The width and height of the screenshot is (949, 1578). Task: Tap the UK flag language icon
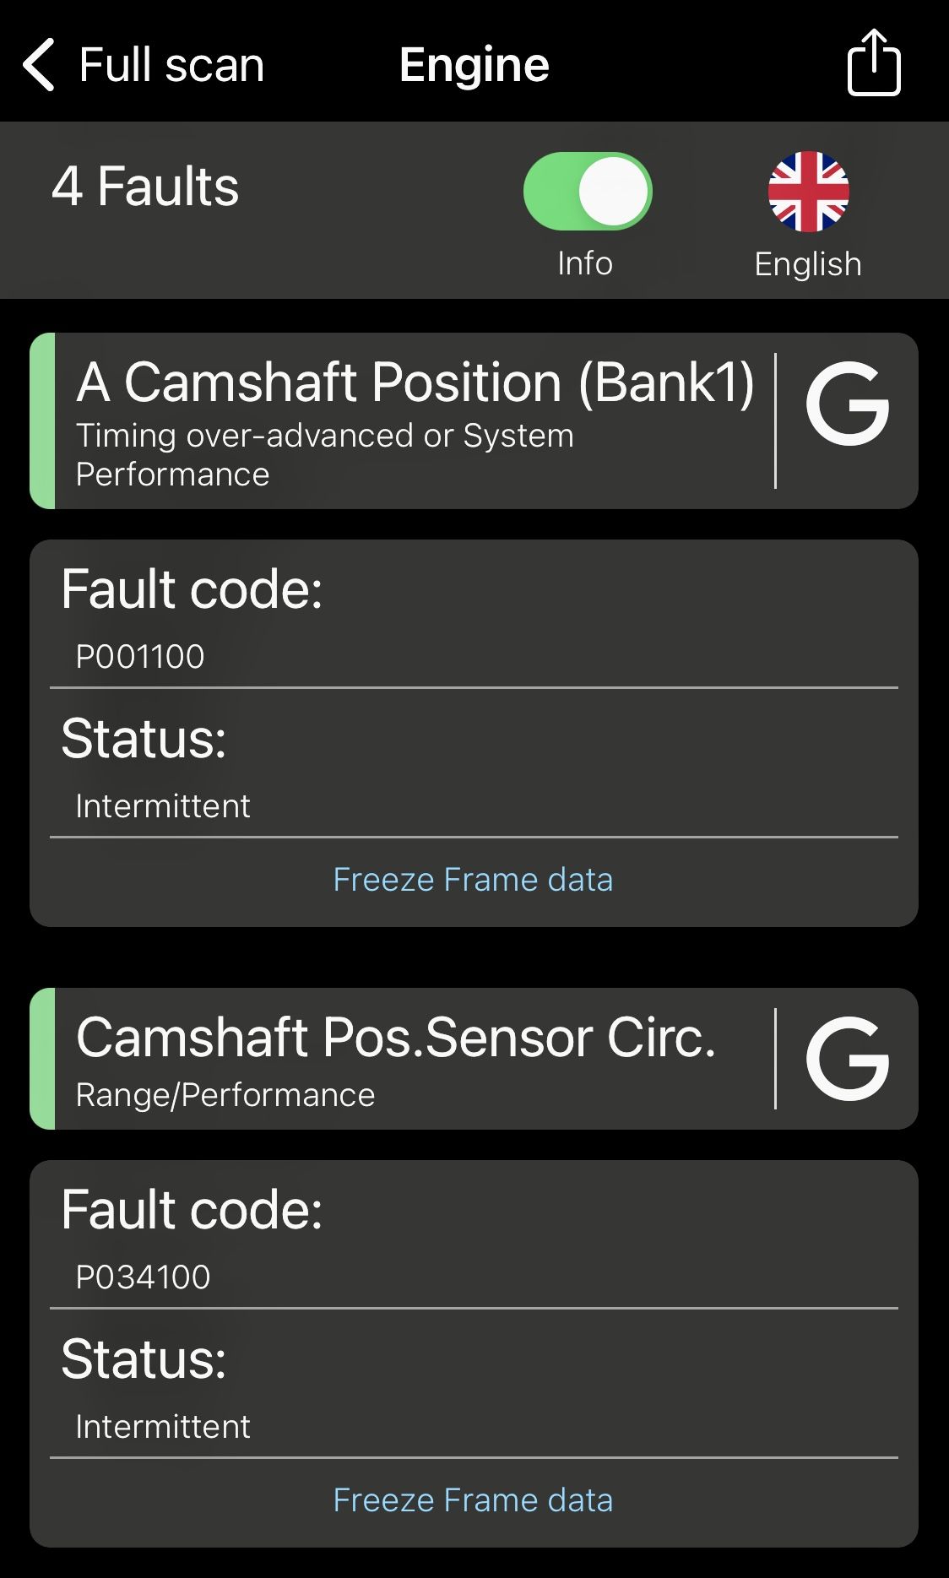pos(808,192)
